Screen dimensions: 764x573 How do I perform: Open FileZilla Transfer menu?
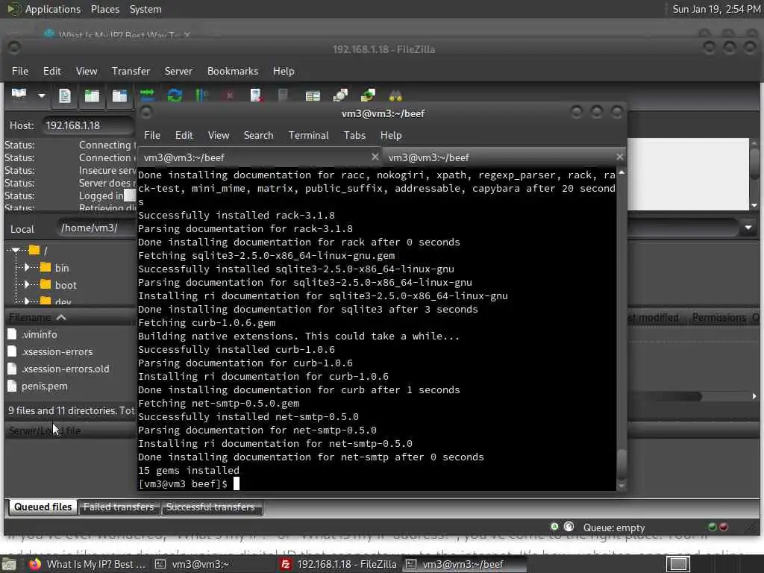[131, 71]
